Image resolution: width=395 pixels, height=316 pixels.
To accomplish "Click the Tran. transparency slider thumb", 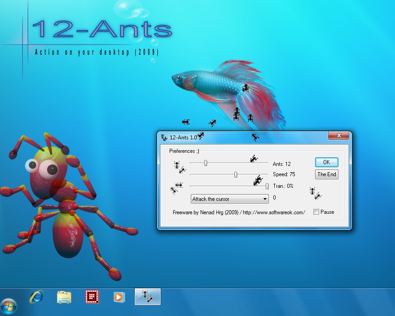I will 267,186.
